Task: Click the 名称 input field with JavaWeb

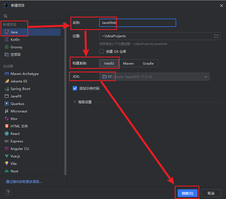Action: [137, 23]
